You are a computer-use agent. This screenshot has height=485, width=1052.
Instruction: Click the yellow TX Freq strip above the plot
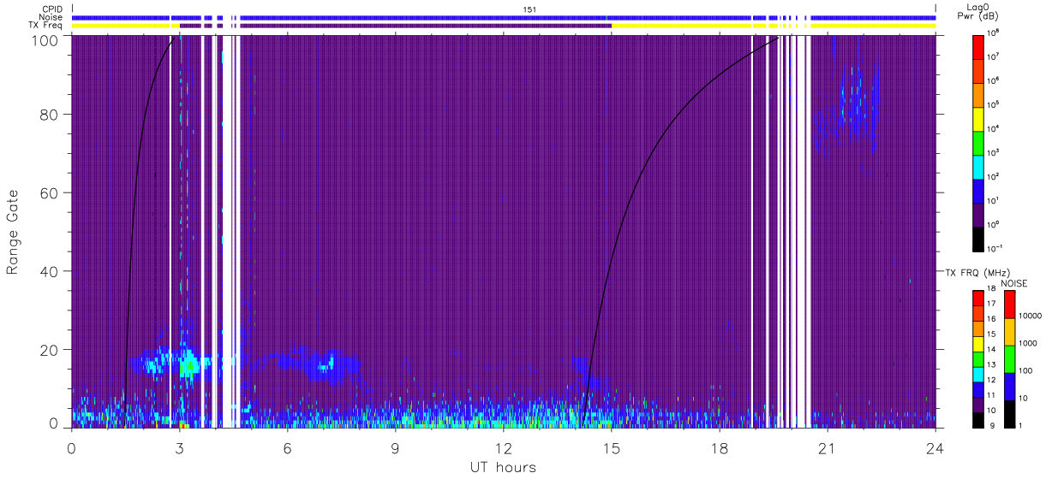click(x=773, y=26)
